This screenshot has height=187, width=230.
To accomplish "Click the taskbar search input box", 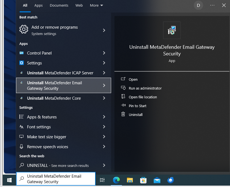I will [56, 179].
